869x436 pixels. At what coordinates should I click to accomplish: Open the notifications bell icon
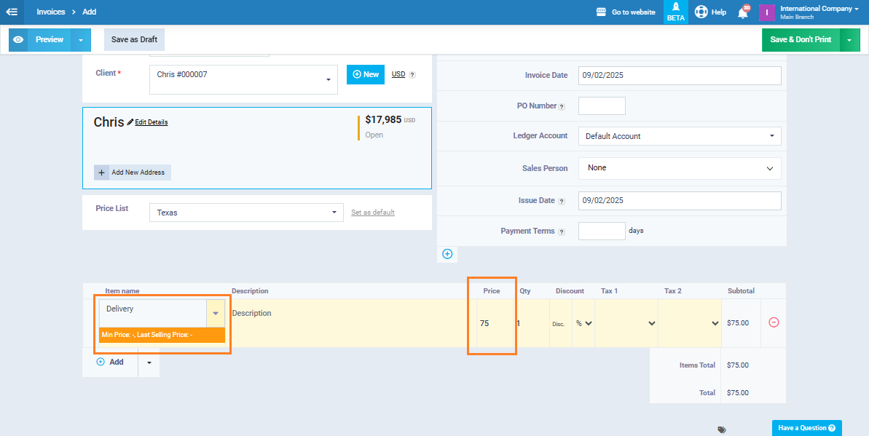(743, 12)
